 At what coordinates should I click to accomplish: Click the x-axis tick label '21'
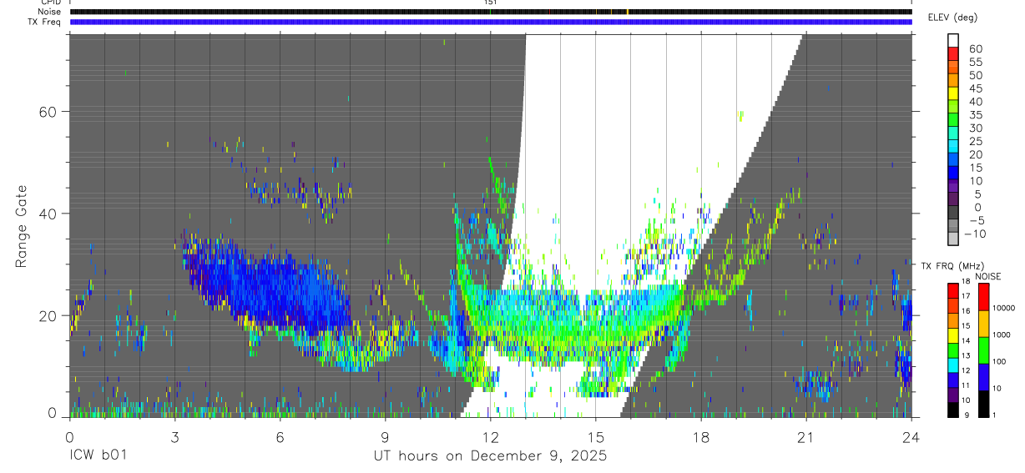pyautogui.click(x=805, y=438)
